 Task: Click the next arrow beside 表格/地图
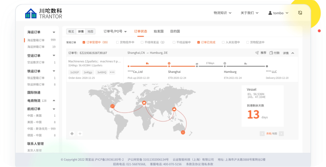(x=281, y=133)
